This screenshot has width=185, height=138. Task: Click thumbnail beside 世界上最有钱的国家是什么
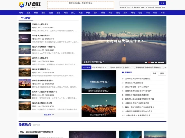click(25, 83)
